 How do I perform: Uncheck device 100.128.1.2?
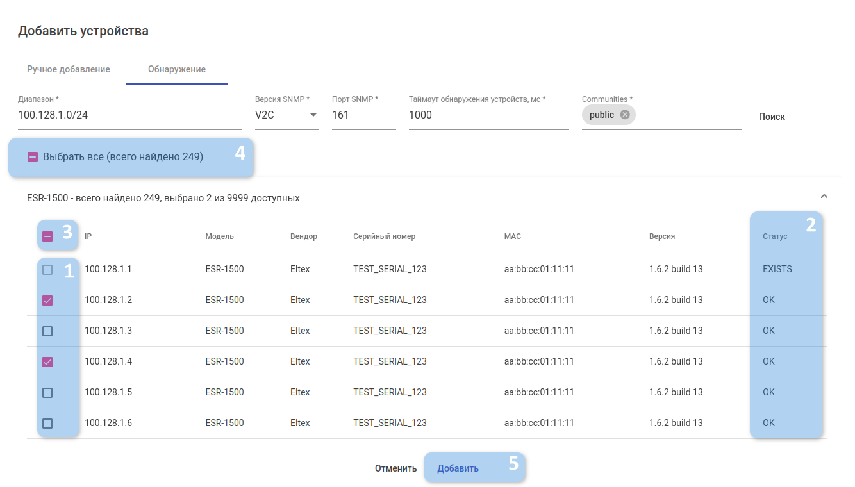pos(47,301)
